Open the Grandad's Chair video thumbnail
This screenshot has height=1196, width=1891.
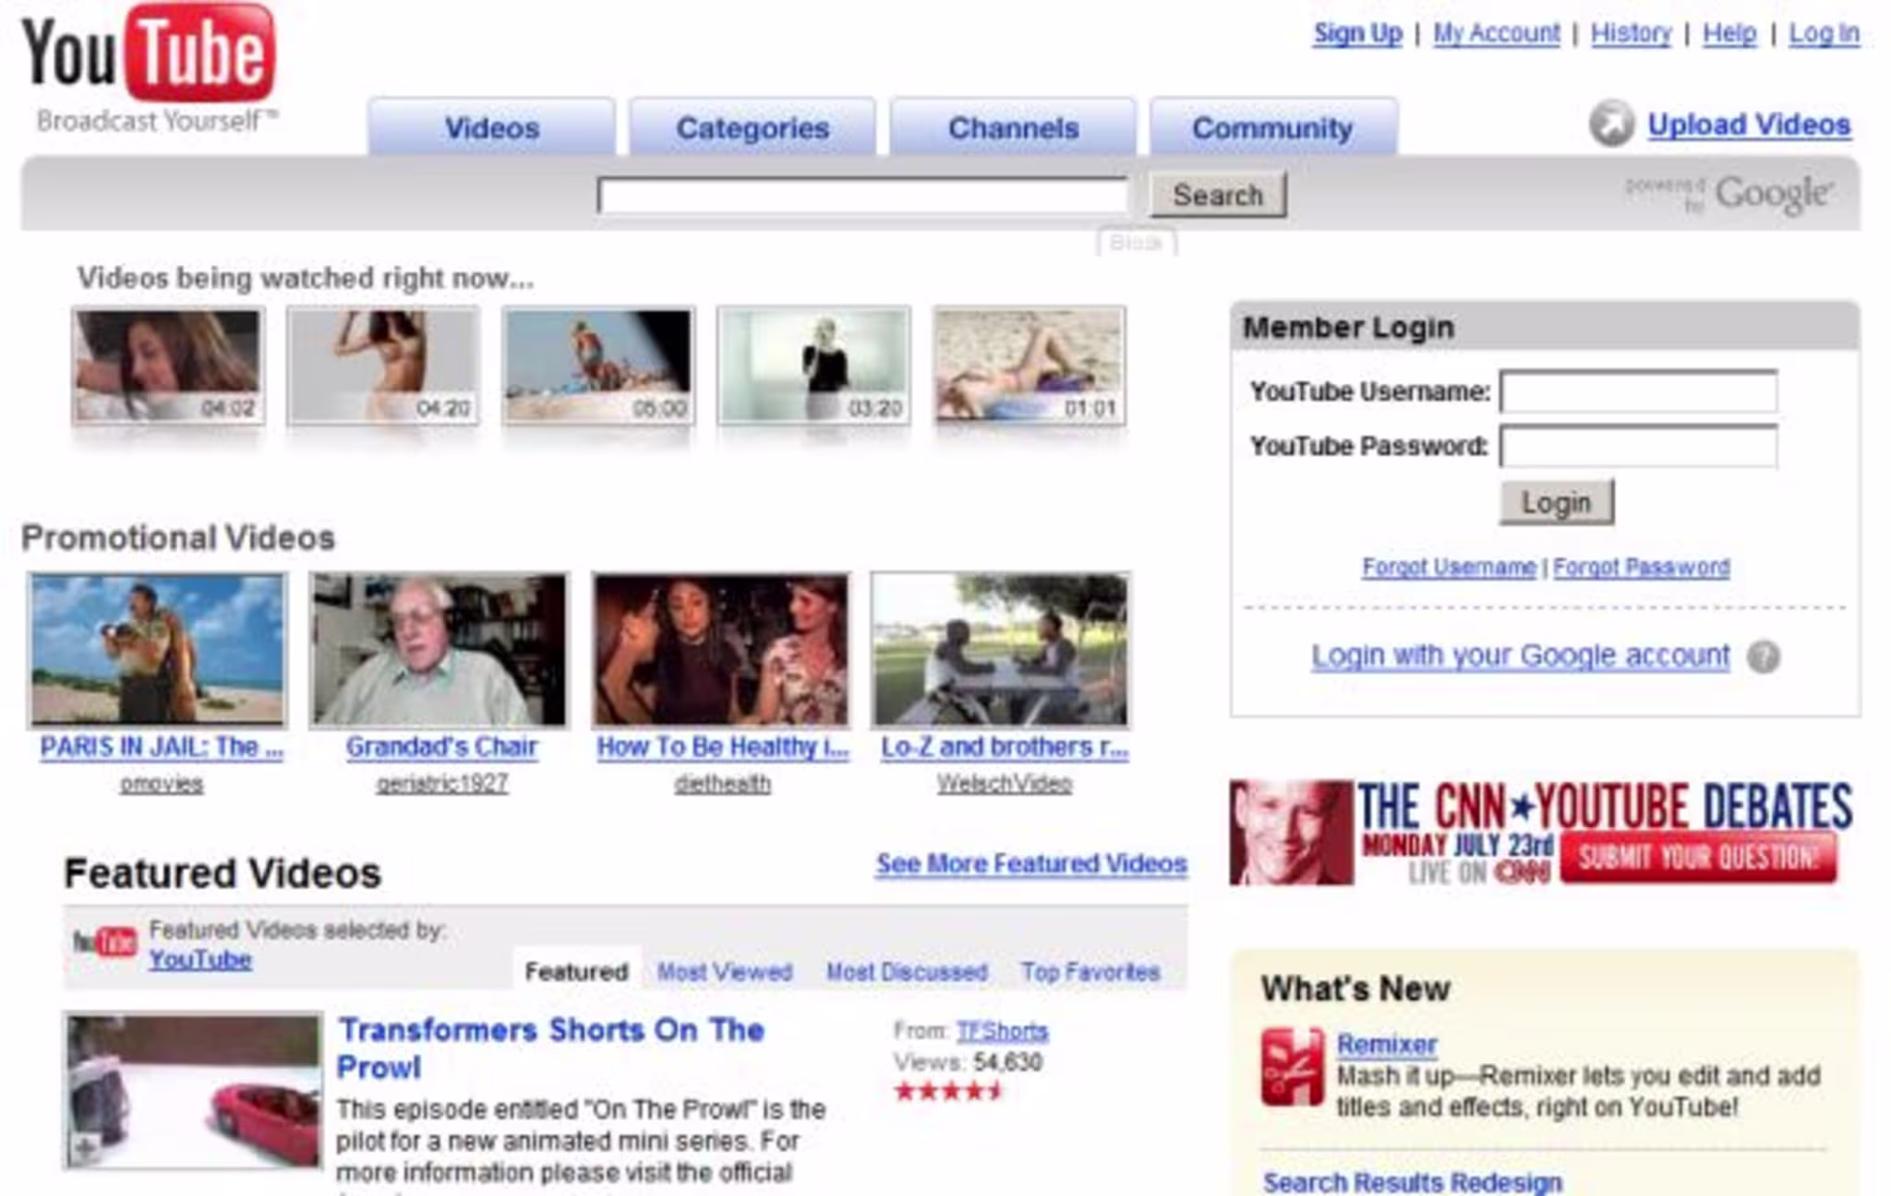pyautogui.click(x=440, y=650)
